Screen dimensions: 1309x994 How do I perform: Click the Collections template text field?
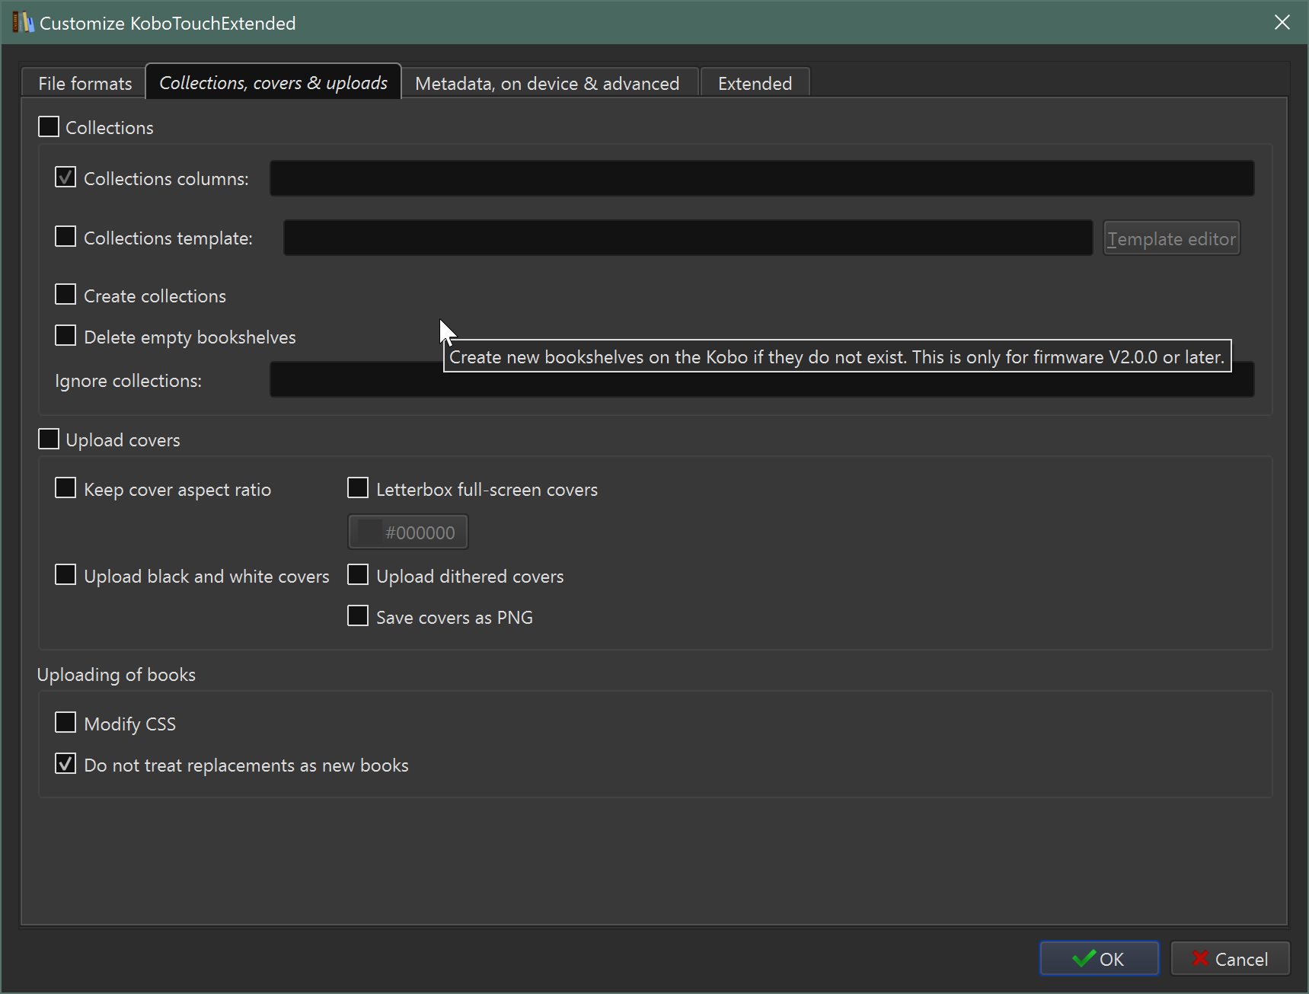[x=688, y=238]
